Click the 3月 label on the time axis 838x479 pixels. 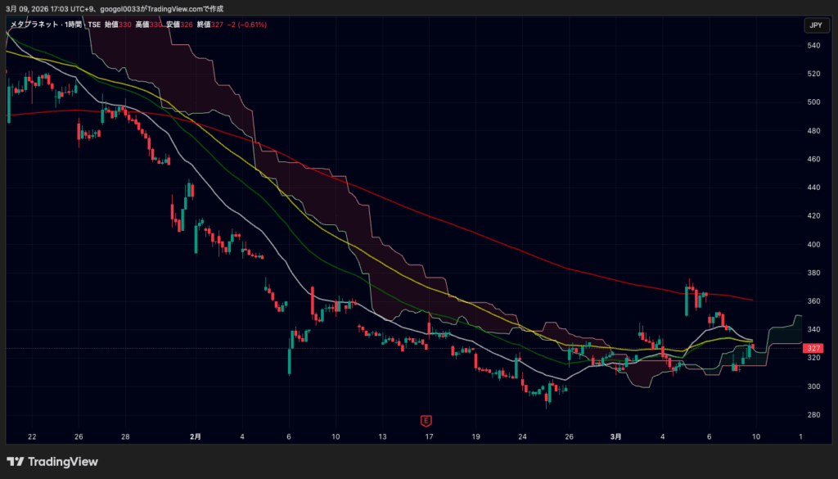(x=615, y=438)
